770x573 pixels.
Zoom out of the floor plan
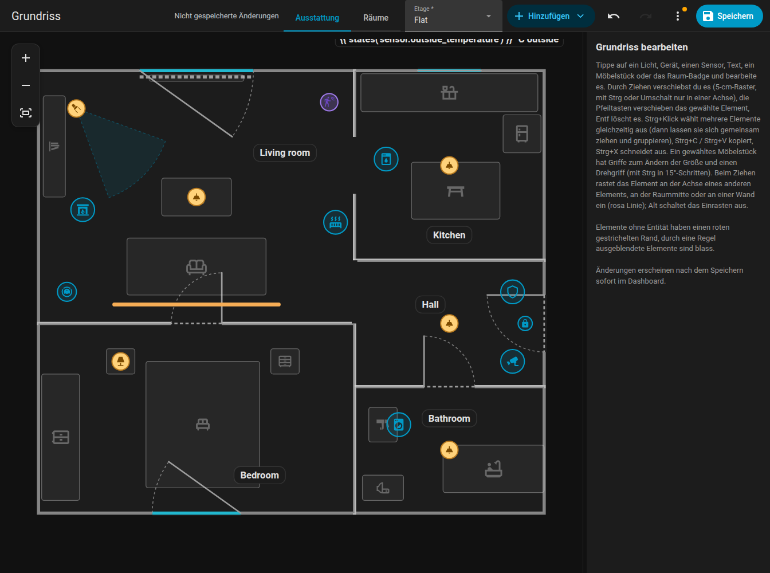[x=26, y=85]
